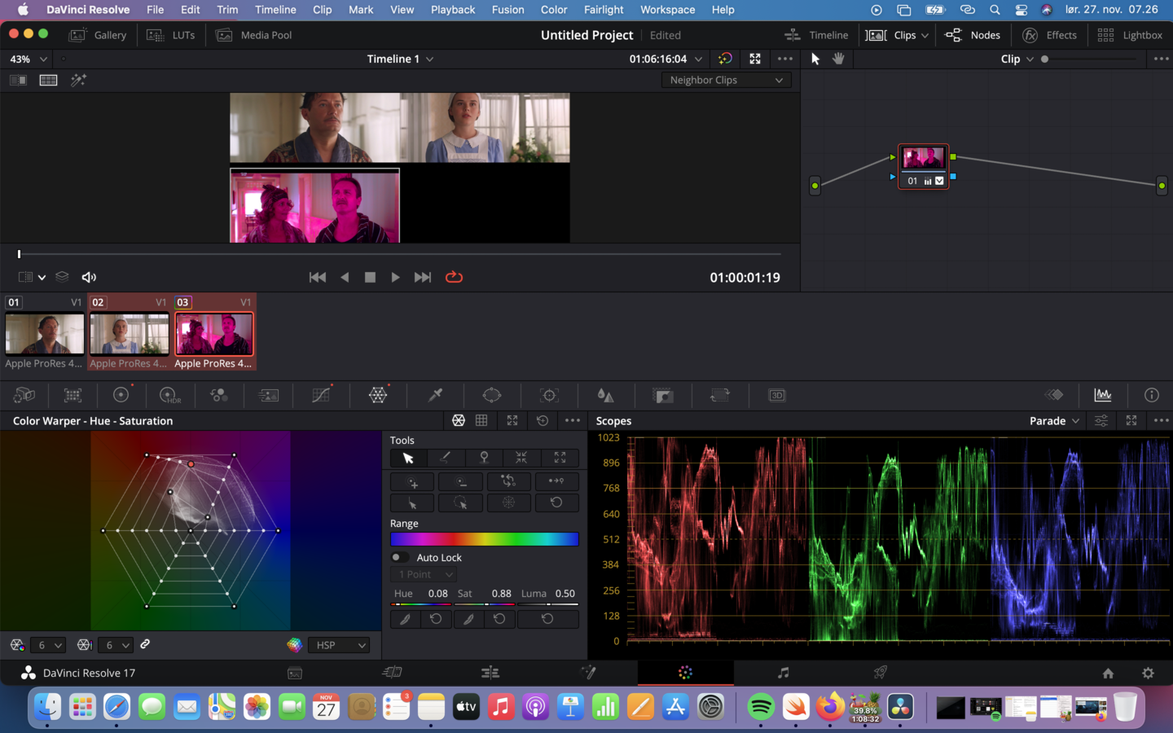Screen dimensions: 1173x733
Task: Click the Hue slider under 0.08
Action: pos(421,604)
